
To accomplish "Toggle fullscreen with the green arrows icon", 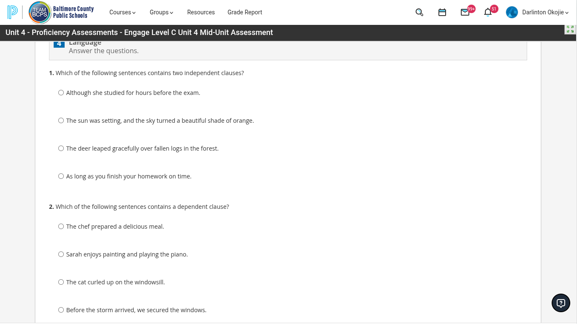I will click(x=570, y=29).
